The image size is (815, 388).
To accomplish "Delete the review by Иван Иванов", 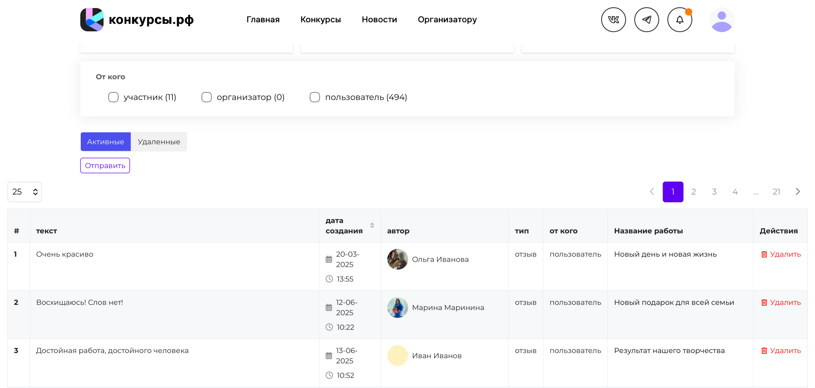I will click(781, 351).
